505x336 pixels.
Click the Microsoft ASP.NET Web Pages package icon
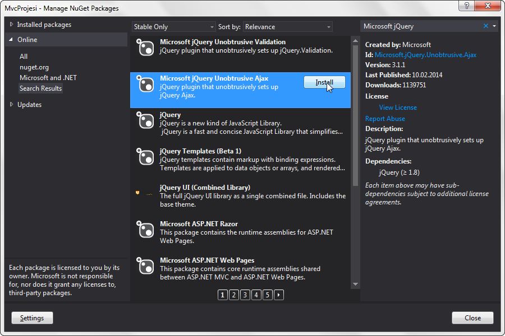[x=145, y=267]
